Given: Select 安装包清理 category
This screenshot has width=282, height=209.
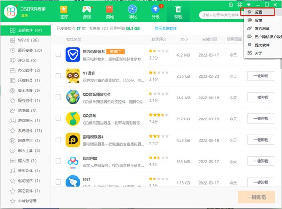Looking at the screenshot, I should (x=26, y=201).
